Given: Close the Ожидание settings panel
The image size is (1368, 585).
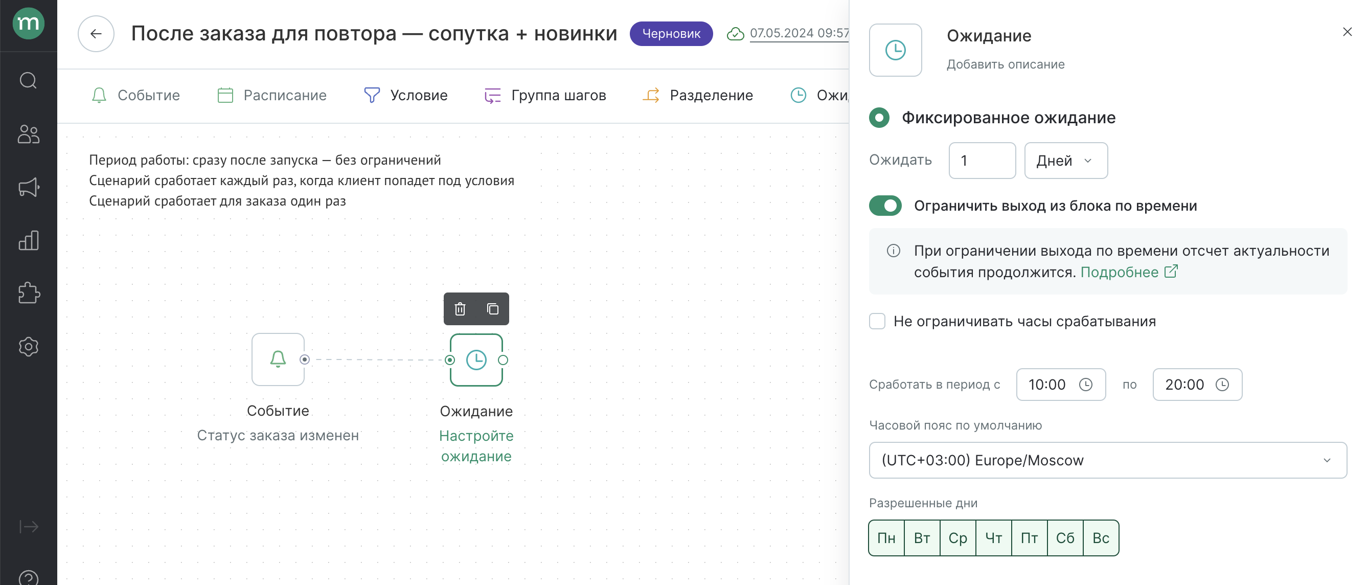Looking at the screenshot, I should click(x=1347, y=32).
